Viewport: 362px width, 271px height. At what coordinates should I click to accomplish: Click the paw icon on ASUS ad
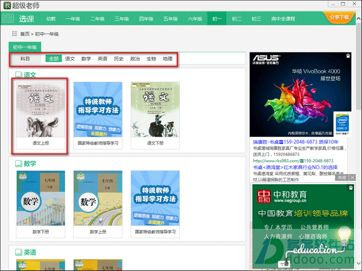[x=348, y=55]
